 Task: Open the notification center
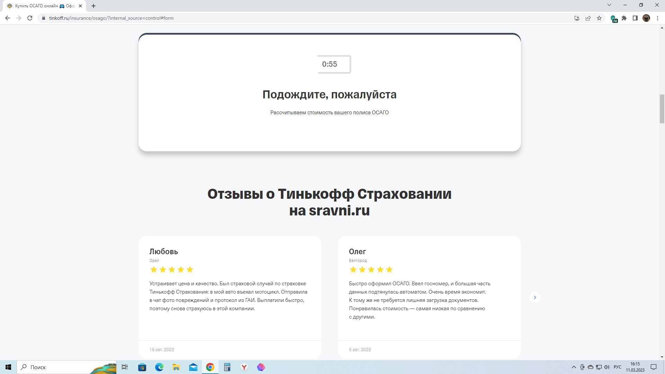pos(654,367)
